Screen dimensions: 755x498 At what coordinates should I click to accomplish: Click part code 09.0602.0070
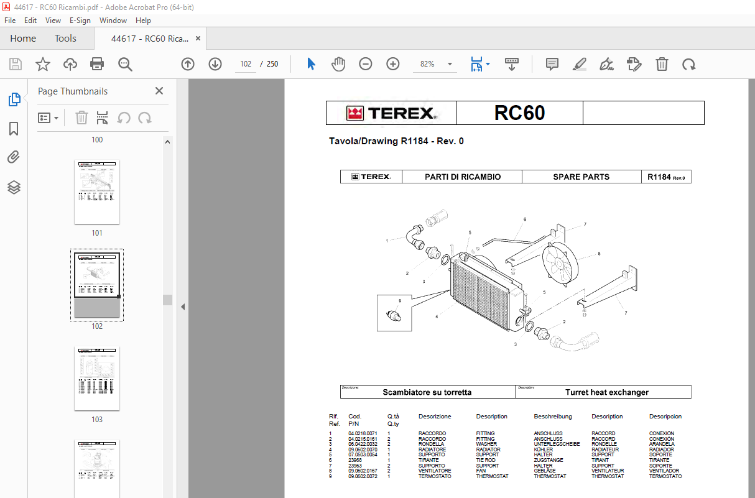coord(363,450)
